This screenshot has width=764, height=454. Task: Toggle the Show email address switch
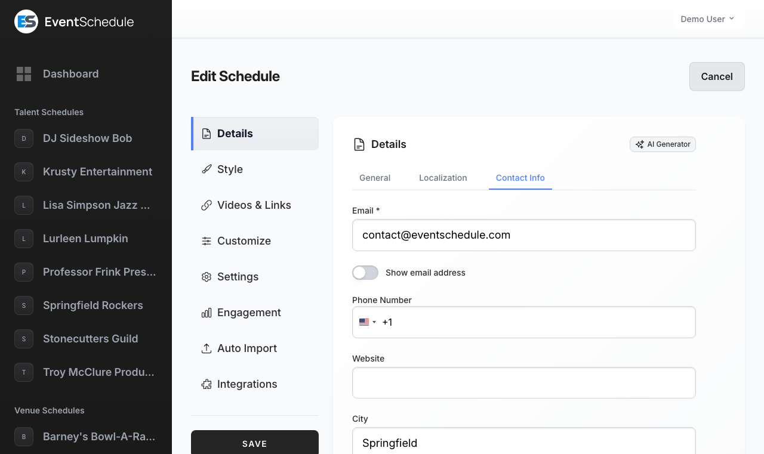click(x=365, y=273)
